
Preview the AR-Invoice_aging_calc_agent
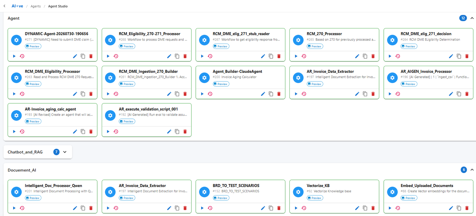point(33,121)
